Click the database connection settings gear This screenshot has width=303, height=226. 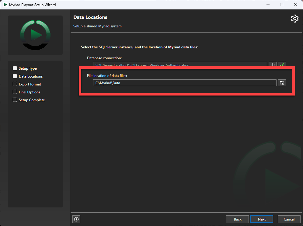tap(273, 64)
